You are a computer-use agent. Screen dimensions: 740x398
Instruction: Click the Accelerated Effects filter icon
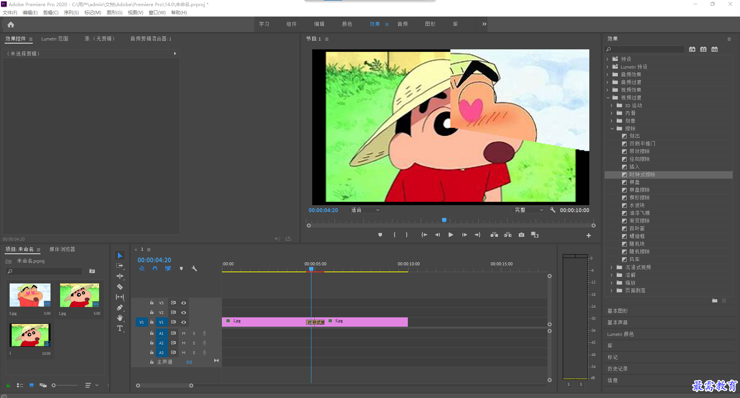coord(692,49)
